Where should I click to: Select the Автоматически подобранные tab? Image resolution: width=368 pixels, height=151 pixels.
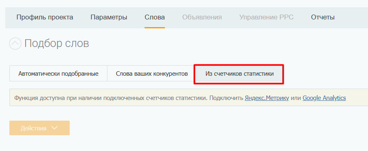point(59,74)
